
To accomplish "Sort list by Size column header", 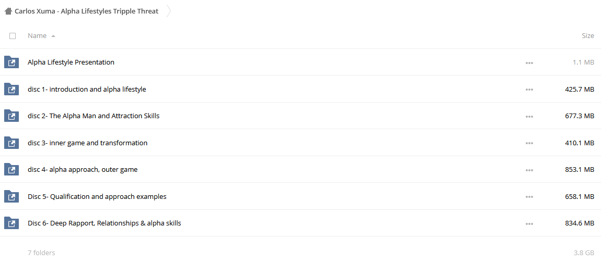I will [588, 36].
